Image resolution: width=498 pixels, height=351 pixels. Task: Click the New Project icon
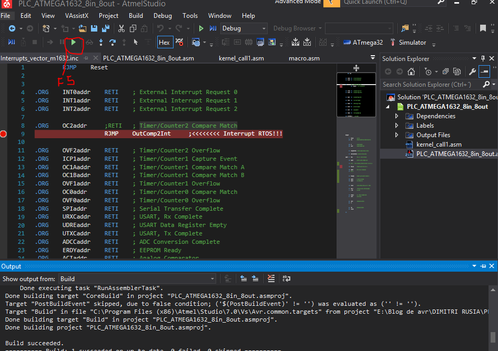click(x=46, y=28)
